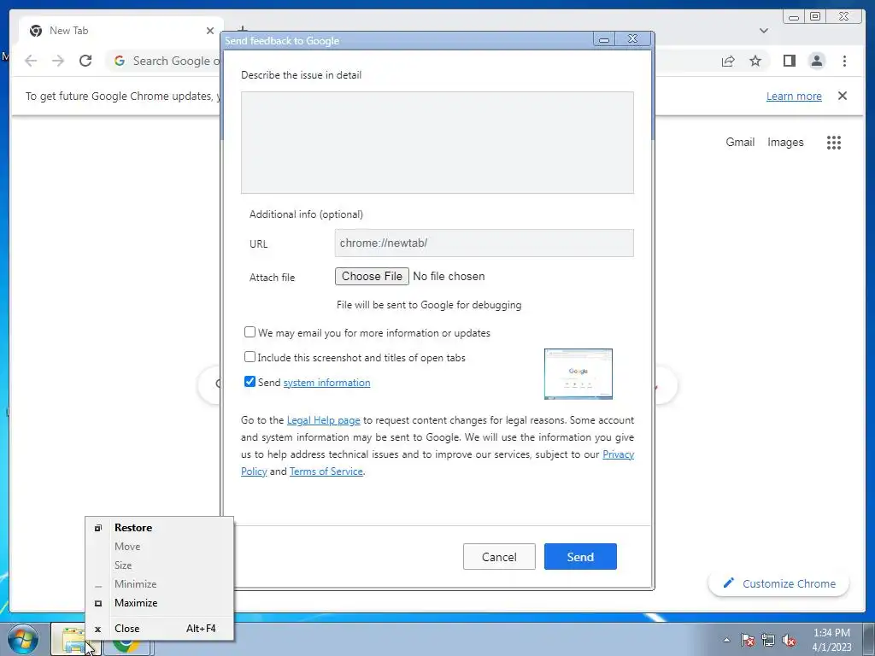Expand the tab search chevron
The image size is (875, 656).
[764, 31]
